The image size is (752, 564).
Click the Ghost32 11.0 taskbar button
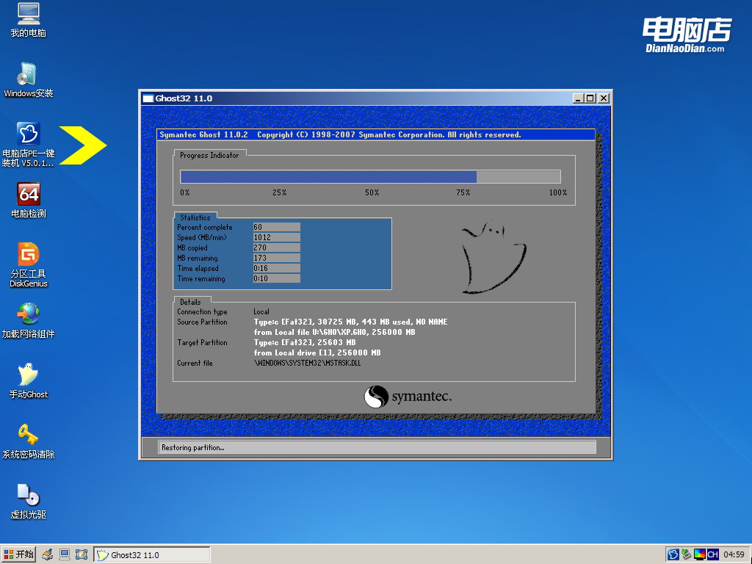(152, 554)
